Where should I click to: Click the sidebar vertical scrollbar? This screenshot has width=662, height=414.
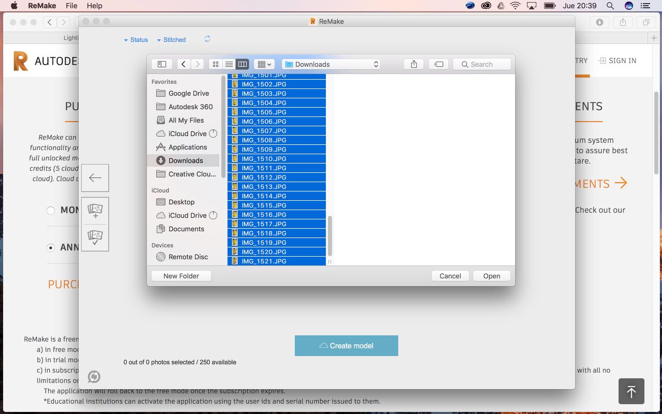(x=224, y=127)
